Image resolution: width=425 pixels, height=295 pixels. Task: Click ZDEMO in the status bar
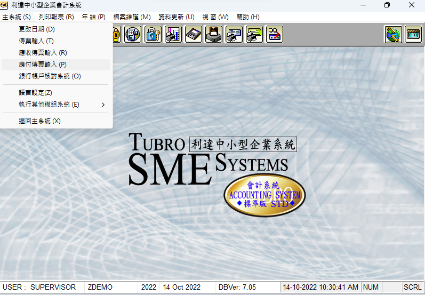click(111, 287)
